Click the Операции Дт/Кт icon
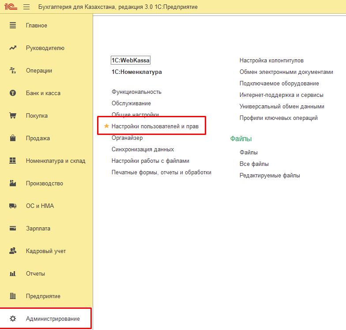Image resolution: width=346 pixels, height=330 pixels. pyautogui.click(x=13, y=71)
